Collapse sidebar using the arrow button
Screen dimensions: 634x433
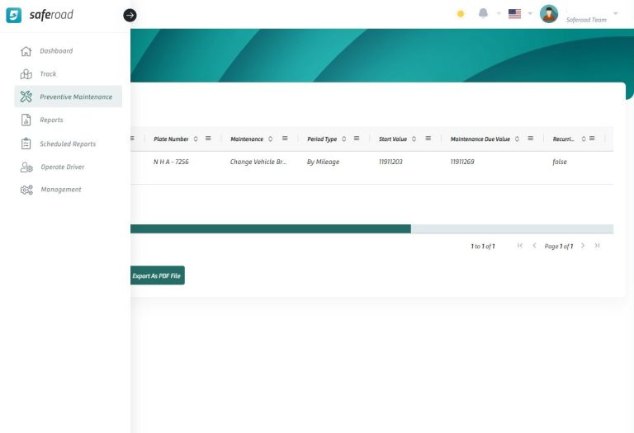tap(130, 15)
